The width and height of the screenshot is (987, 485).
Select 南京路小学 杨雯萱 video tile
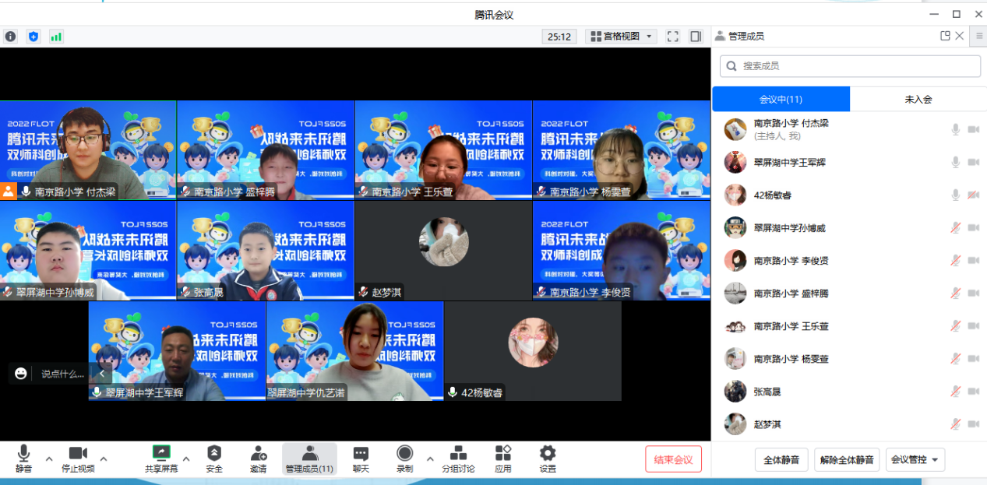[x=621, y=150]
